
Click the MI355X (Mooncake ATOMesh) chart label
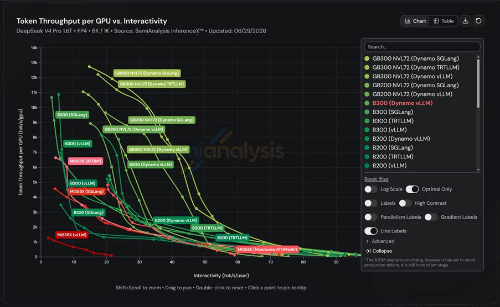pyautogui.click(x=267, y=250)
